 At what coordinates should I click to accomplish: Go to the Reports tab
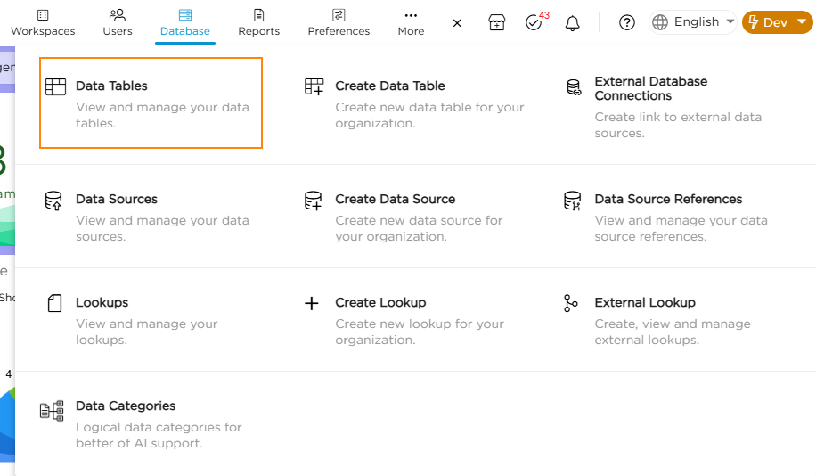pyautogui.click(x=259, y=22)
